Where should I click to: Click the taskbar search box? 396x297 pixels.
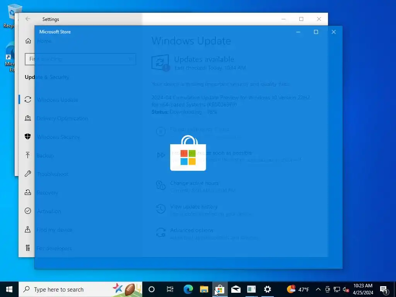(80, 289)
